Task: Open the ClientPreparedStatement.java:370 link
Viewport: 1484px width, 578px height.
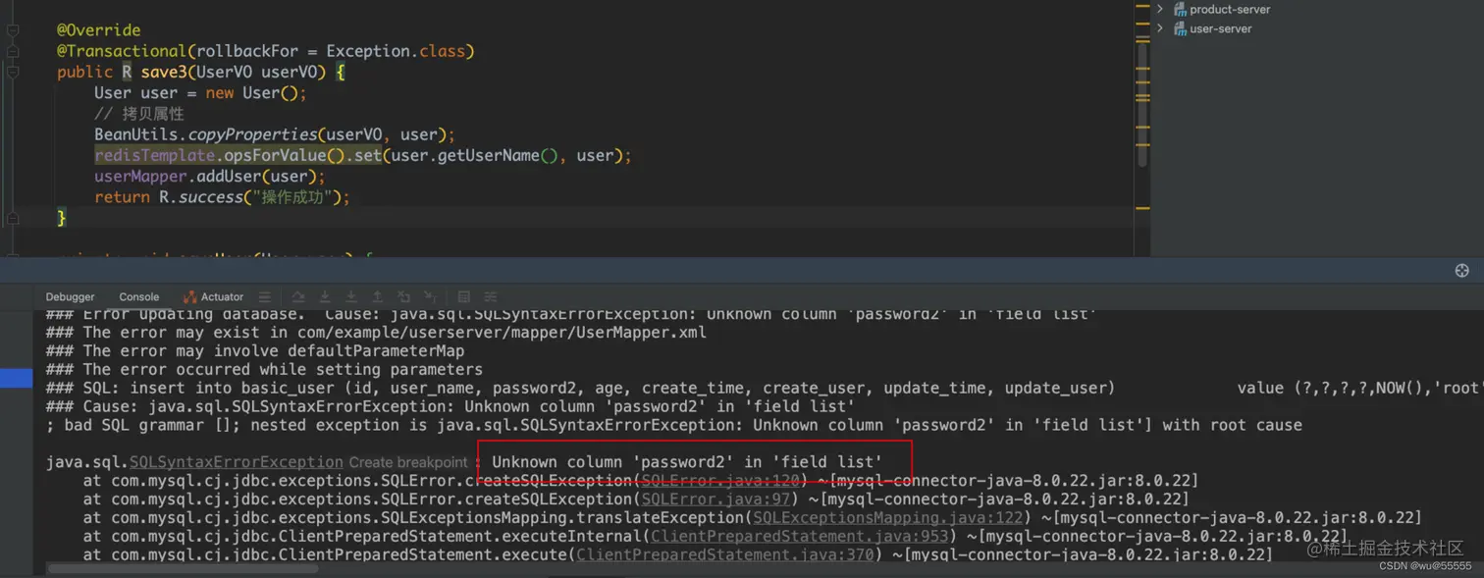Action: coord(725,555)
